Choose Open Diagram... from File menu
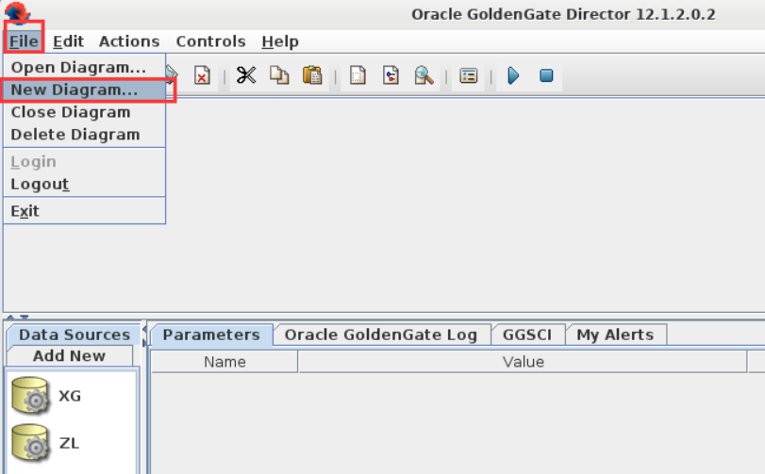The height and width of the screenshot is (474, 765). pos(84,67)
